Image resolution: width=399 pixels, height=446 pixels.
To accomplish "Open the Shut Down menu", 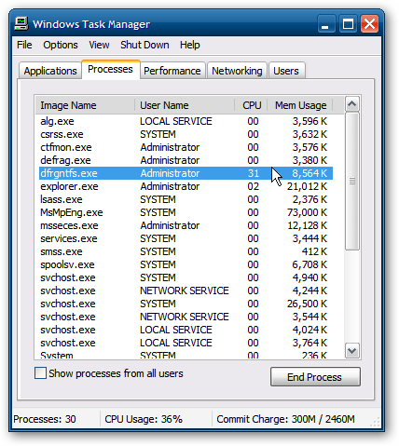I will (144, 45).
